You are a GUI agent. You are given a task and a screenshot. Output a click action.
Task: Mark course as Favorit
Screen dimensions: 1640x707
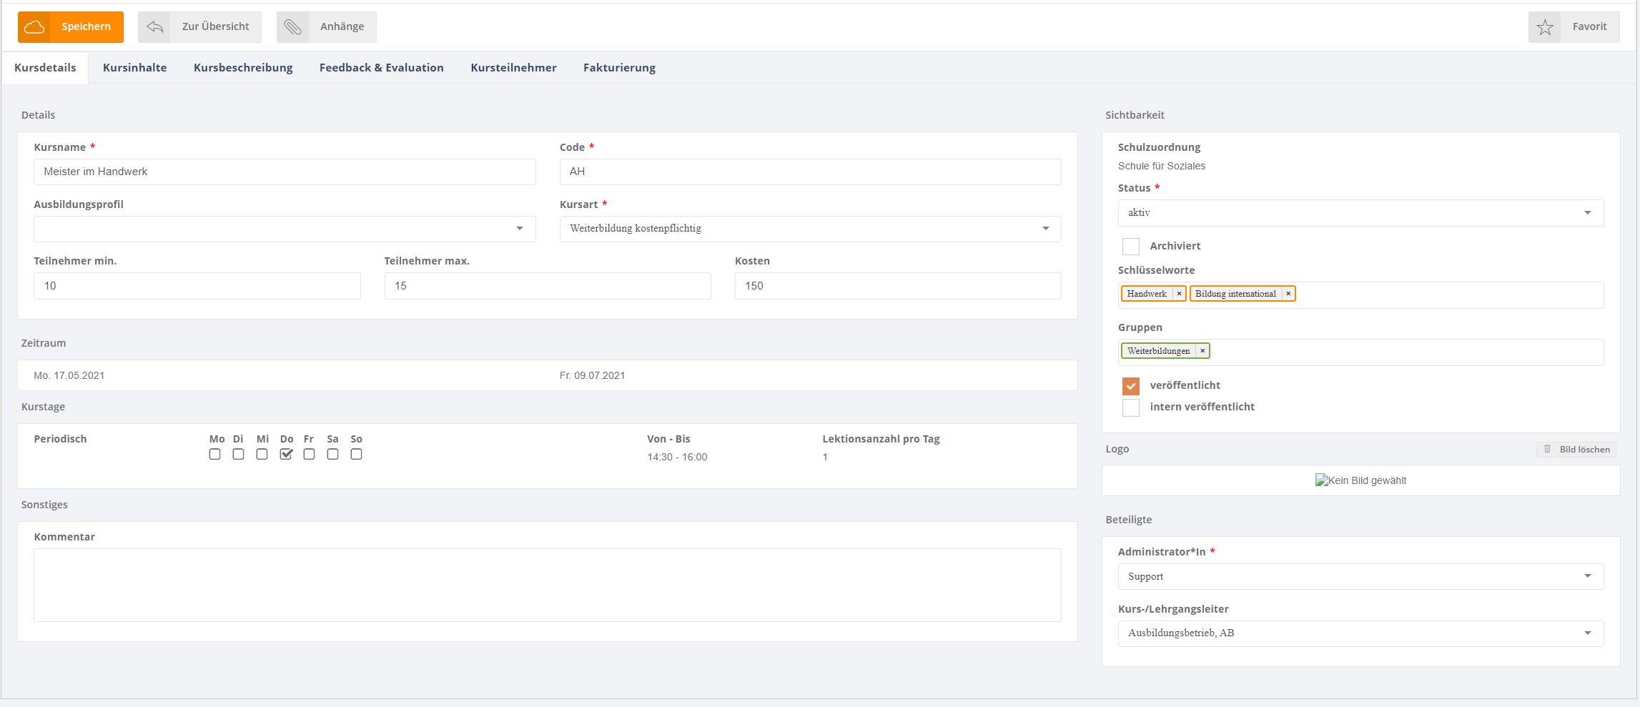tap(1574, 27)
